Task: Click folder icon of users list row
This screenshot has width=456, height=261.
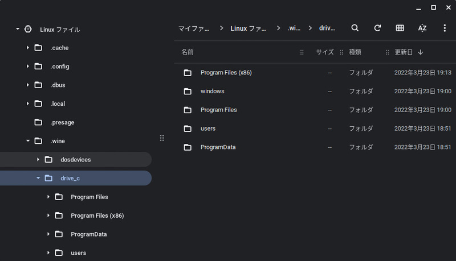Action: [x=188, y=129]
